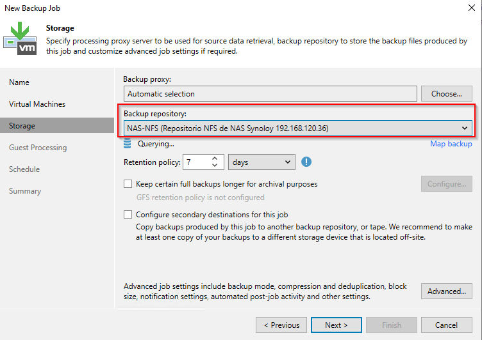482x340 pixels.
Task: Increase retention policy value with up arrow
Action: click(215, 158)
